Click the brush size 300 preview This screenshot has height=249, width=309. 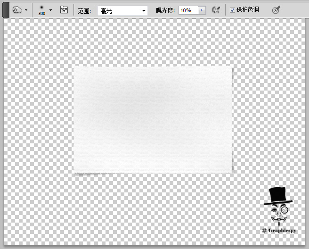[x=41, y=10]
